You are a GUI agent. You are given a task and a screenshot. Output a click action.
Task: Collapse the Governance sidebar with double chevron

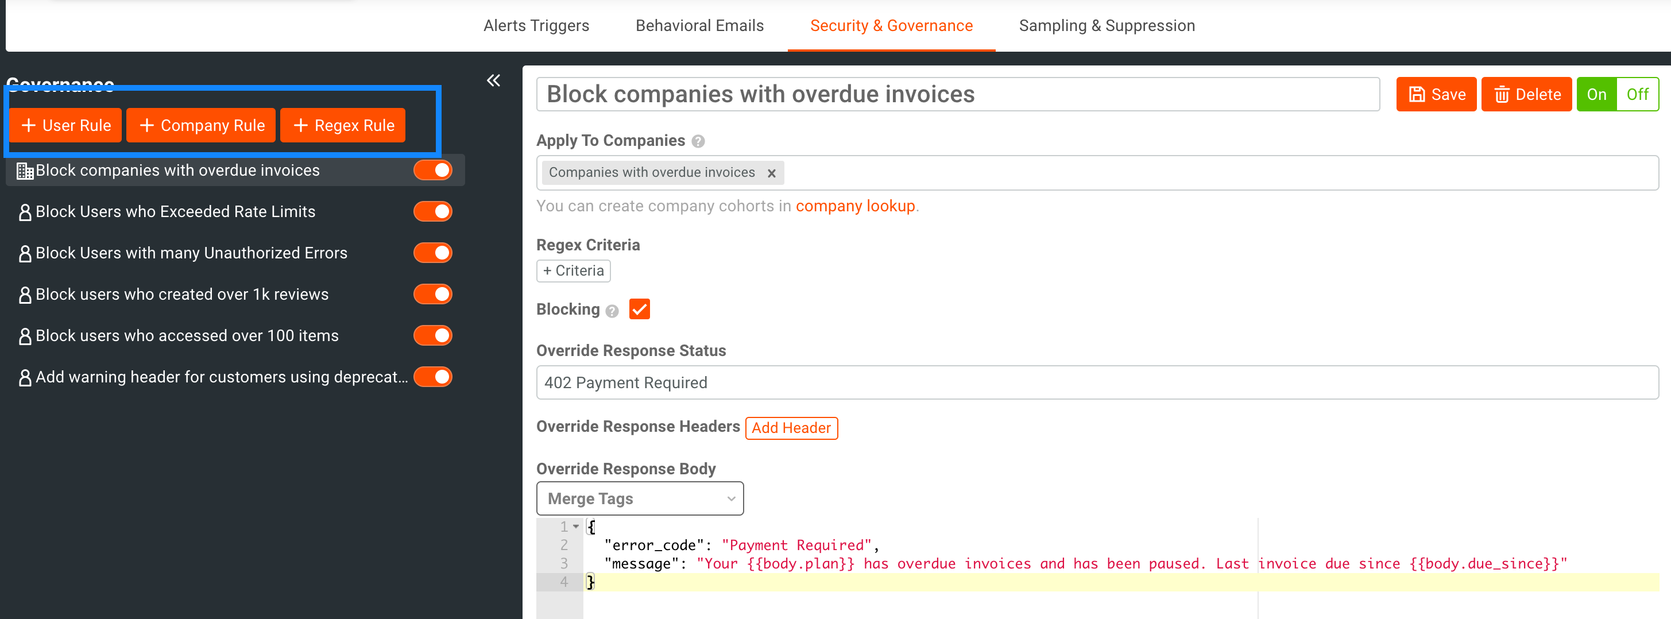click(x=493, y=80)
